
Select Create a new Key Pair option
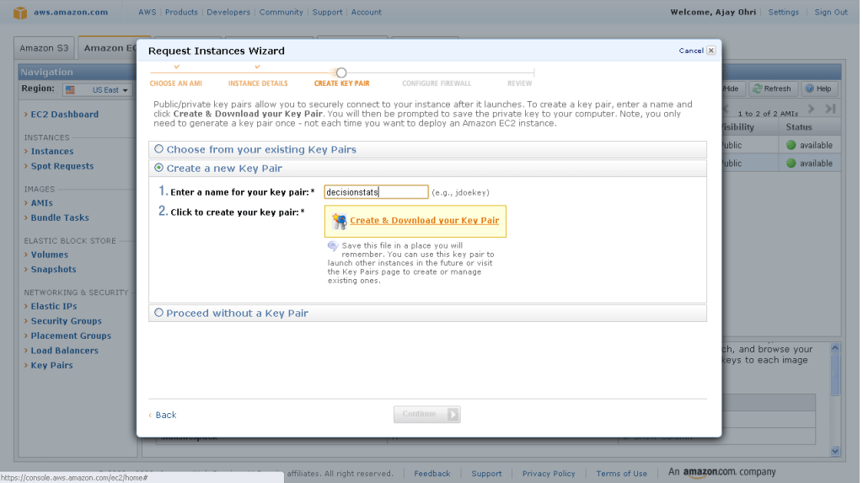158,168
